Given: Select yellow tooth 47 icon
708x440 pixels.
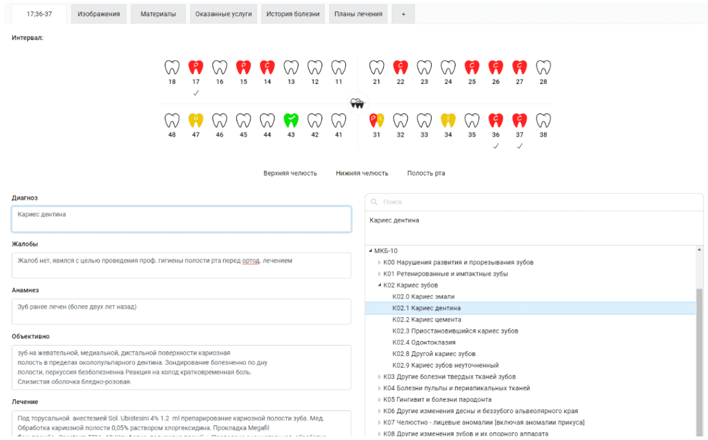Looking at the screenshot, I should (x=196, y=120).
